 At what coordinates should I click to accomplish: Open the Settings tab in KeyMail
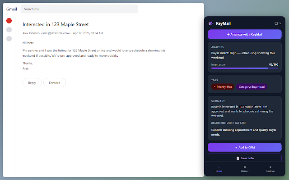coord(270,169)
